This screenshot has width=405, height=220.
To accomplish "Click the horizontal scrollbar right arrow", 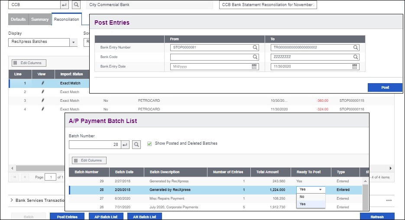I will pos(391,168).
